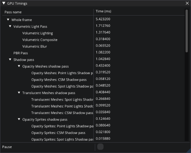
Task: Click the Pass name column header
Action: tap(13, 12)
